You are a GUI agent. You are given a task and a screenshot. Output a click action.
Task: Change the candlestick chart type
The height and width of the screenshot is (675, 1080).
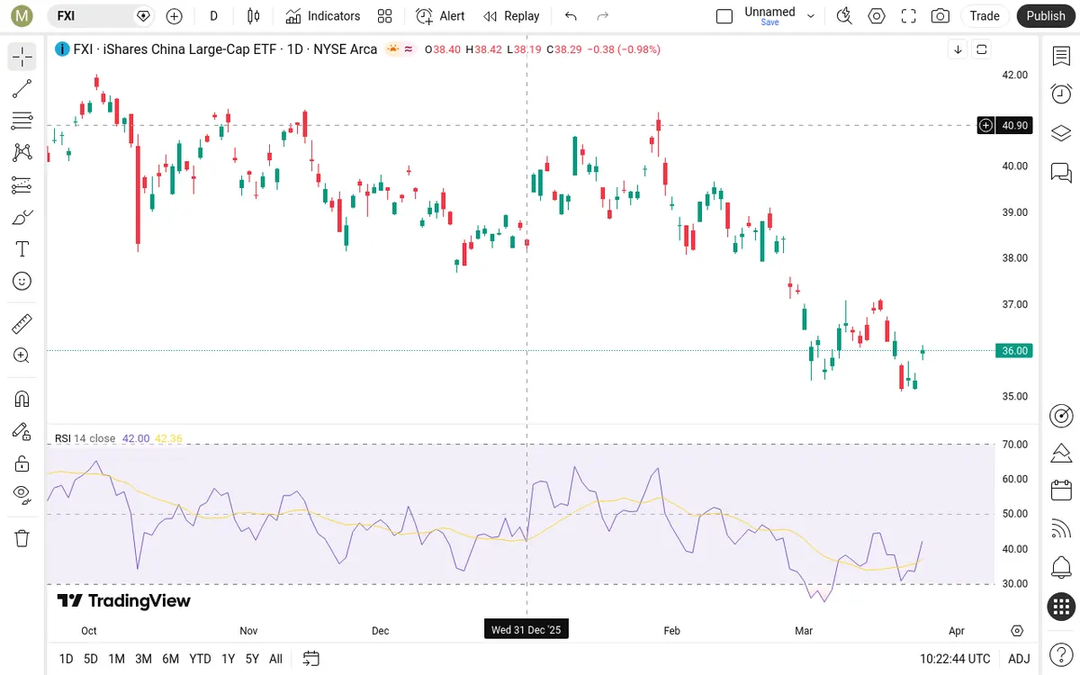(253, 15)
